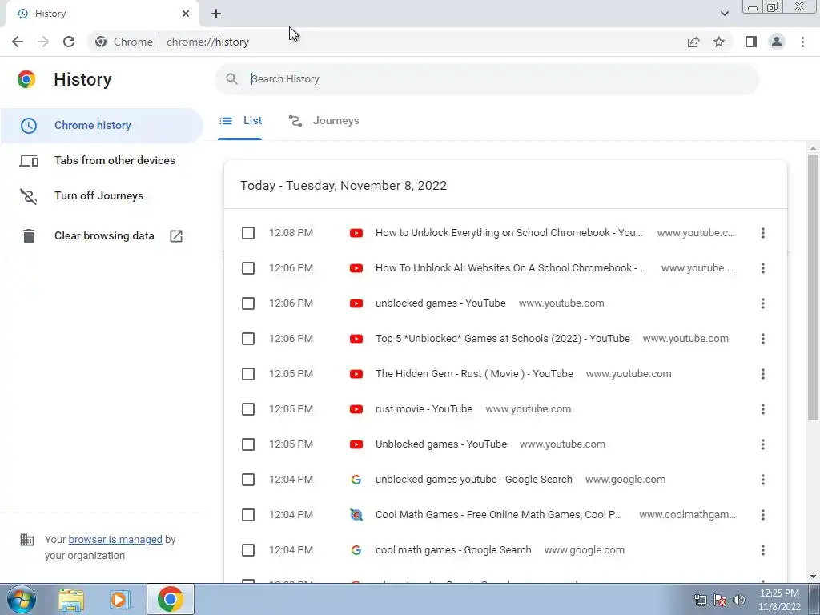Screen dimensions: 820x615
Task: Open more actions for How To Unblock All Websites
Action: pyautogui.click(x=763, y=268)
